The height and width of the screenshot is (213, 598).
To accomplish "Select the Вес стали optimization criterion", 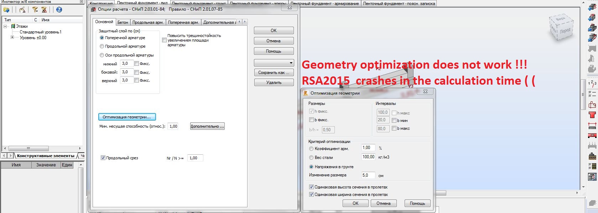I will 311,158.
